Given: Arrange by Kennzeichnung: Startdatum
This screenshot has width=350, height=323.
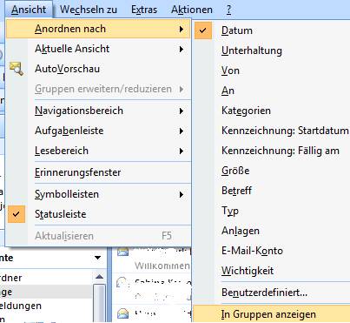Looking at the screenshot, I should point(272,131).
